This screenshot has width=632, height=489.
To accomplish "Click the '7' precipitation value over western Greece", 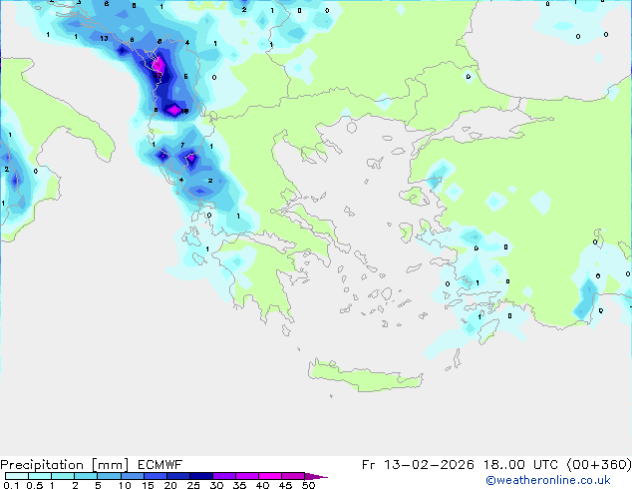I will (x=182, y=146).
